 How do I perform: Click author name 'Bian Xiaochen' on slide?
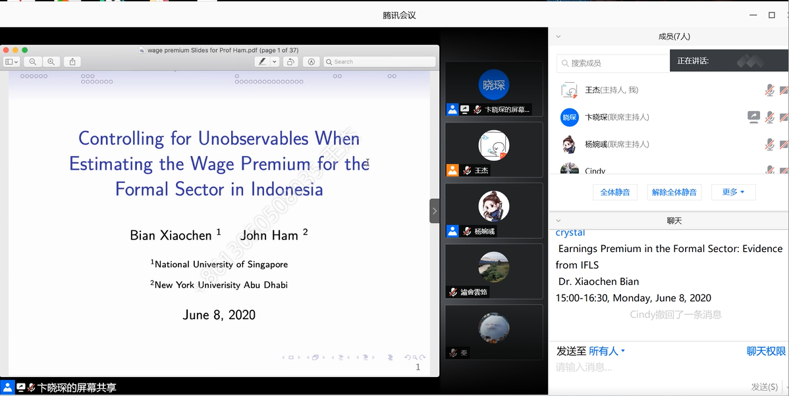coord(171,235)
